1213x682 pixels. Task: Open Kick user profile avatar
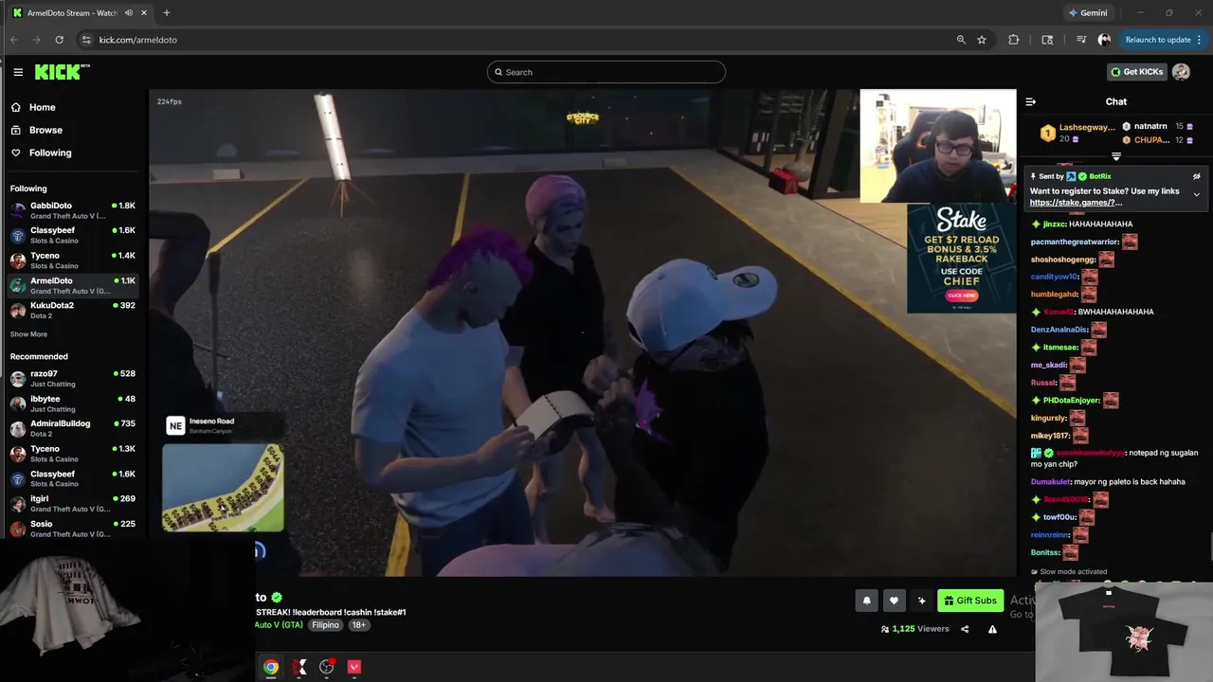(1181, 72)
